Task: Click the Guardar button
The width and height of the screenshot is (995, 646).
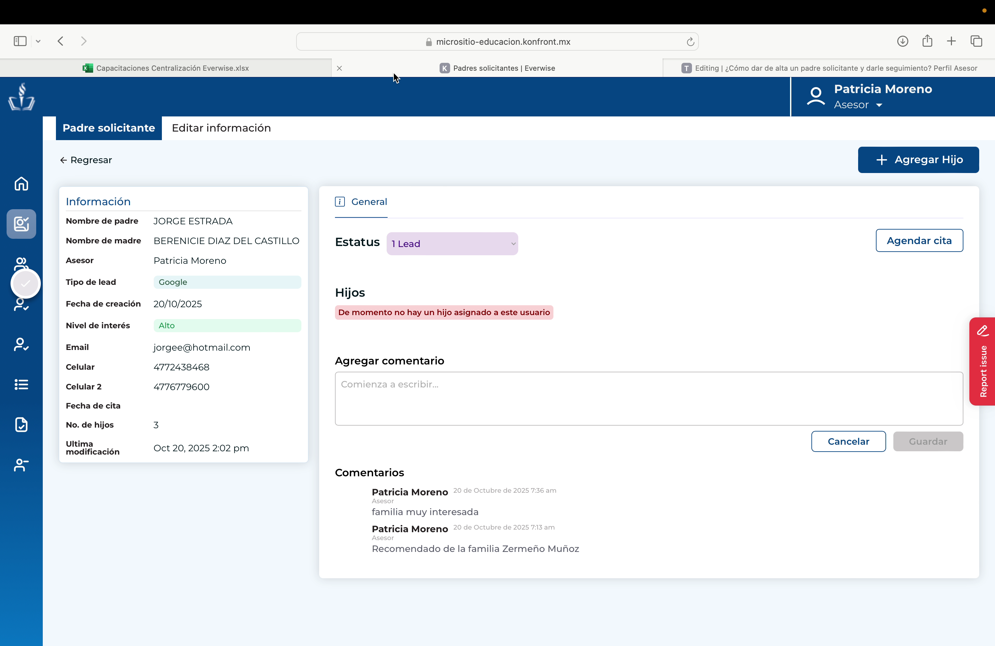Action: pos(928,441)
